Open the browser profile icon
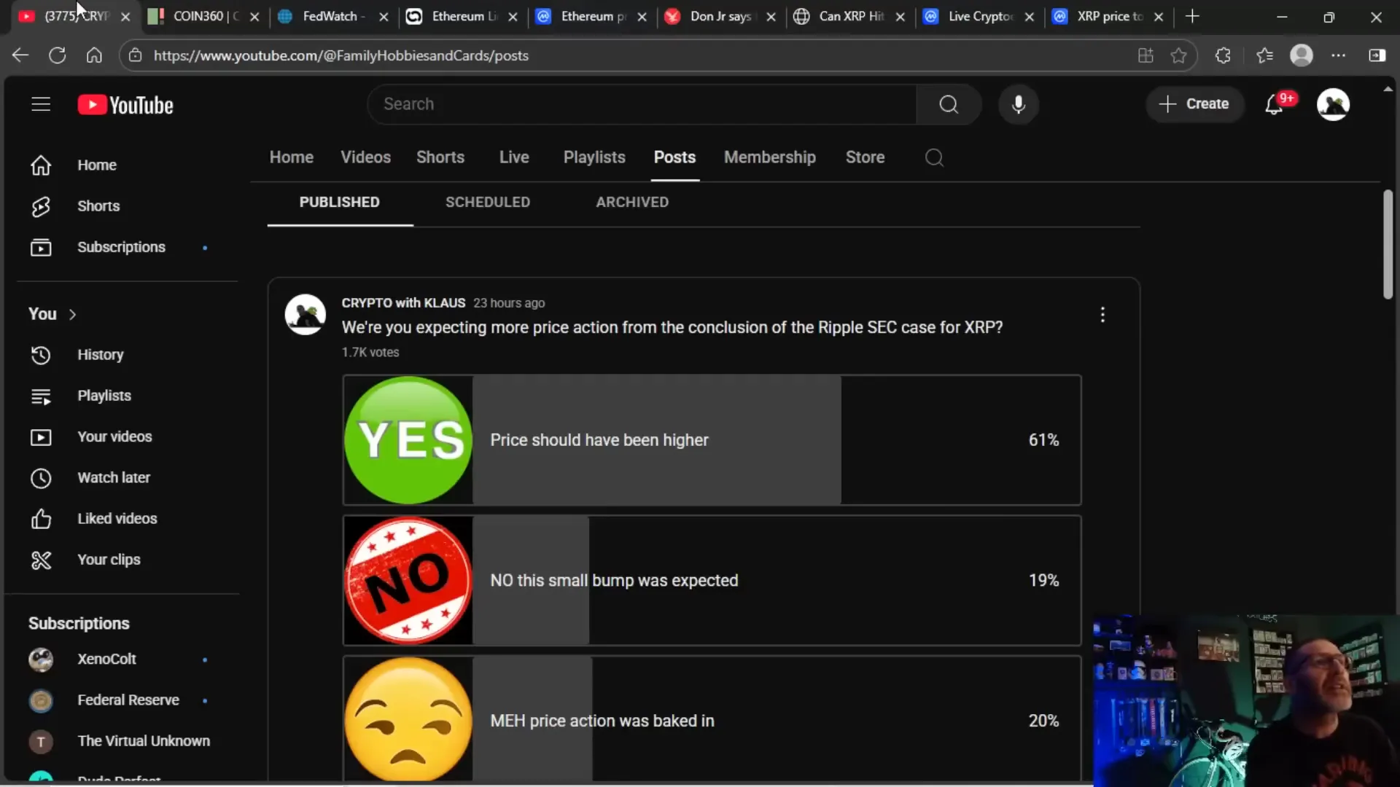Screen dimensions: 1400x787 pyautogui.click(x=1302, y=55)
